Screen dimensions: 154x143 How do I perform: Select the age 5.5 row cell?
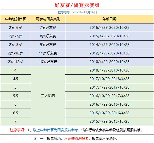point(15,96)
